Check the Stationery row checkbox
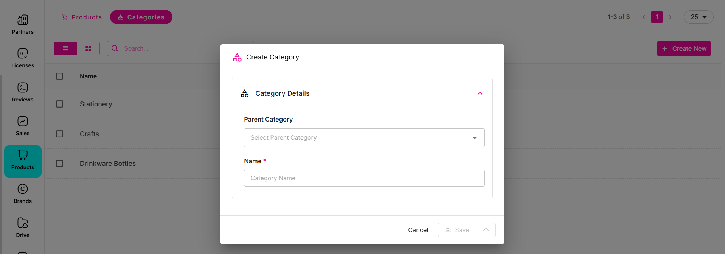The width and height of the screenshot is (725, 254). pyautogui.click(x=59, y=104)
